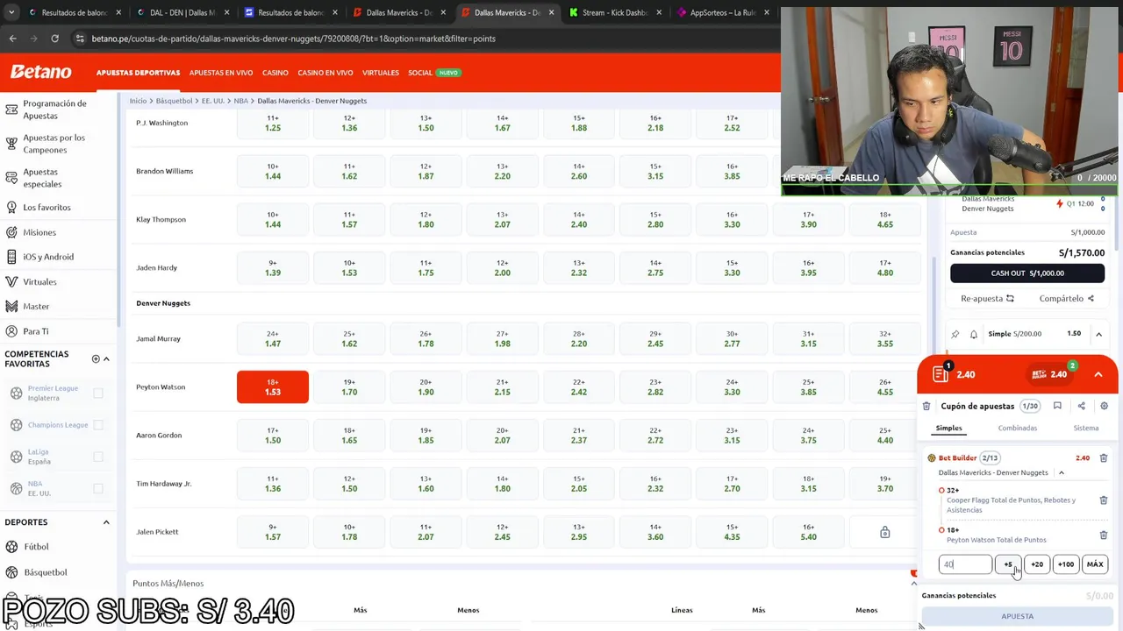This screenshot has width=1123, height=631.
Task: Add +100 to stake
Action: [x=1065, y=564]
